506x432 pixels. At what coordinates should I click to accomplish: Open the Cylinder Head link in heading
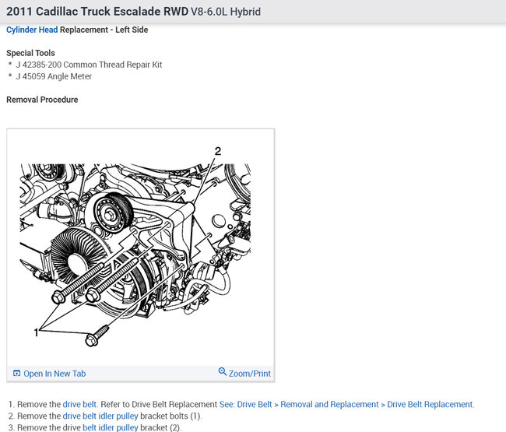click(32, 30)
